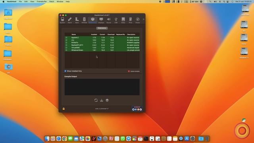Open Telegram from the Dock
The height and width of the screenshot is (143, 254).
[129, 139]
